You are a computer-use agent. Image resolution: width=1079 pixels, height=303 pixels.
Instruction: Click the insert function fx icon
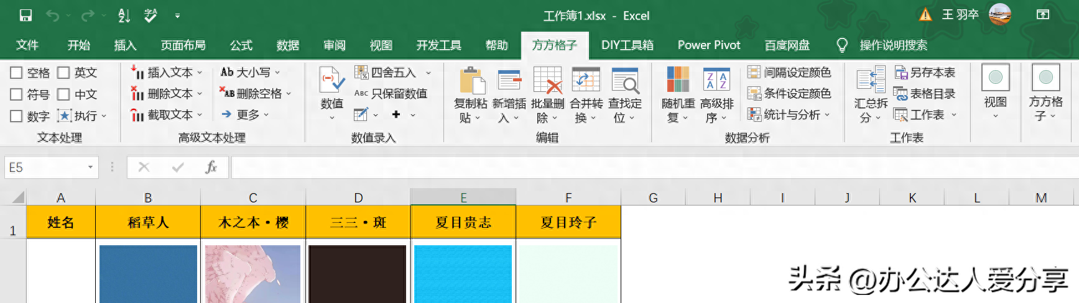pyautogui.click(x=211, y=167)
